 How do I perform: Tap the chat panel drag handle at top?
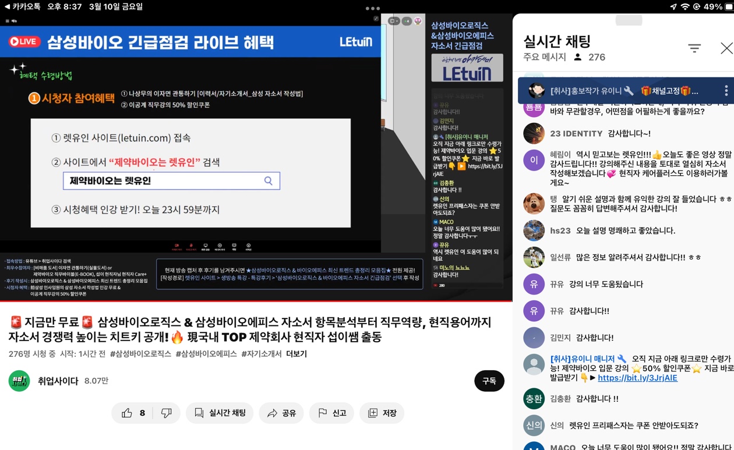click(629, 20)
